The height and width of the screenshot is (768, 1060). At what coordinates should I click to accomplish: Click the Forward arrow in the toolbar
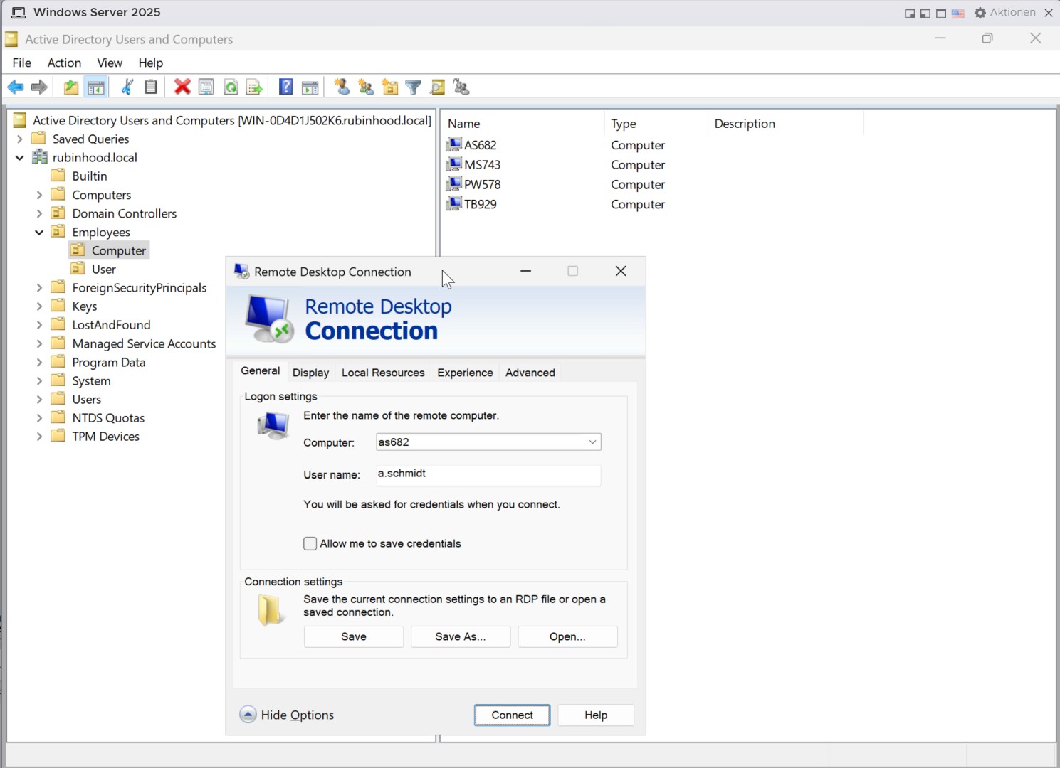[x=39, y=87]
